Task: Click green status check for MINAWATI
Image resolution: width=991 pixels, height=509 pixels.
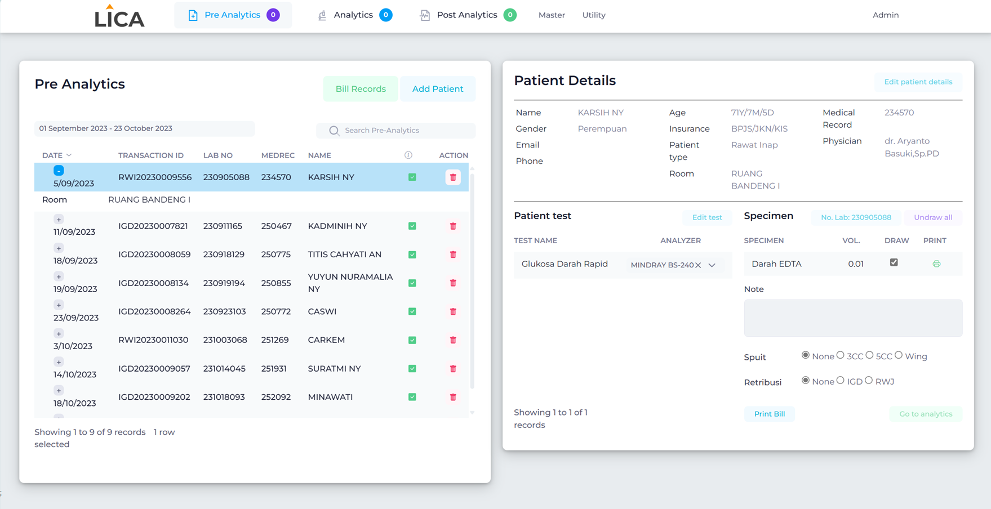Action: [412, 397]
